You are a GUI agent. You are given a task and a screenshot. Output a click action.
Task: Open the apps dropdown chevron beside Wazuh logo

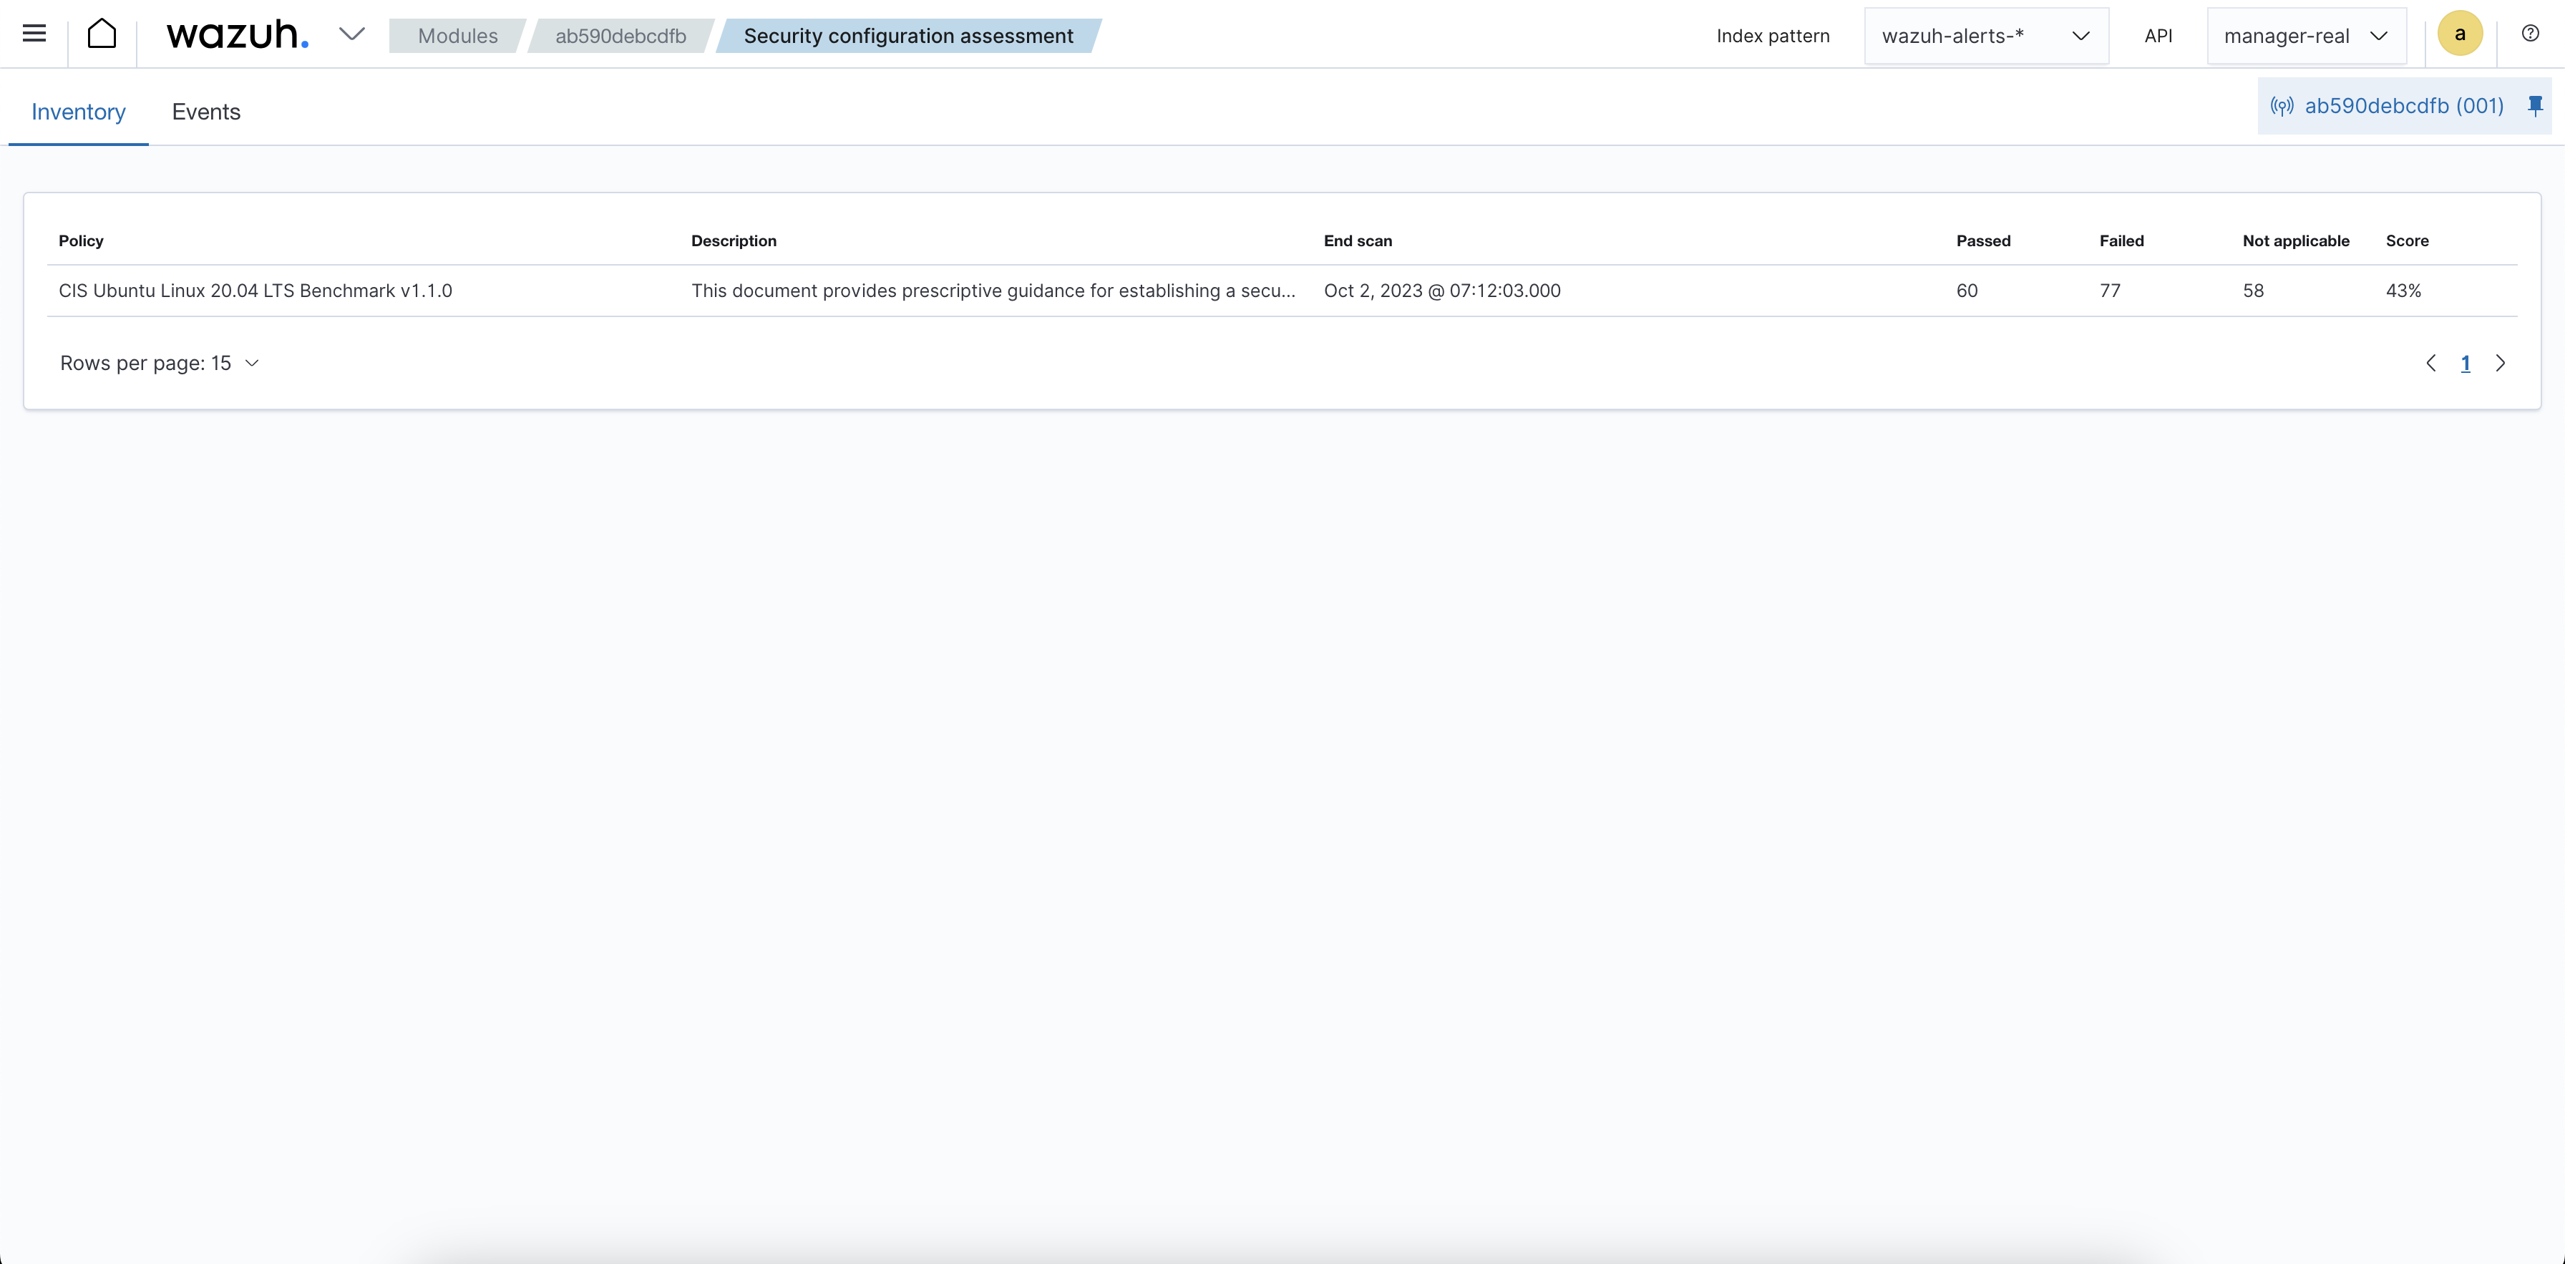351,35
